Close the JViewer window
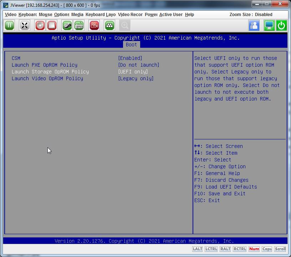291x257 pixels. click(280, 4)
